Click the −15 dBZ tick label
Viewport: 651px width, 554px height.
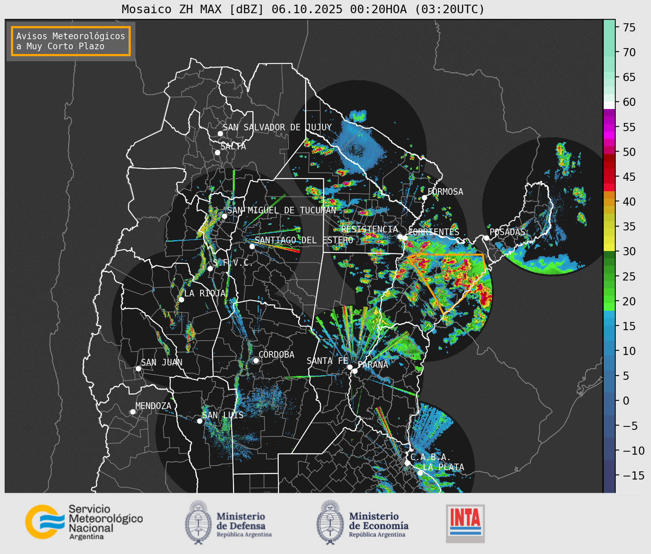(634, 475)
